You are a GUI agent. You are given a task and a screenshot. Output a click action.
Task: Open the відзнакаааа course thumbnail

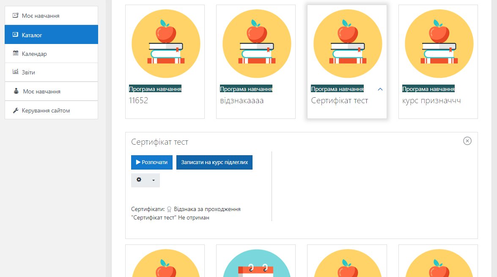[x=257, y=44]
